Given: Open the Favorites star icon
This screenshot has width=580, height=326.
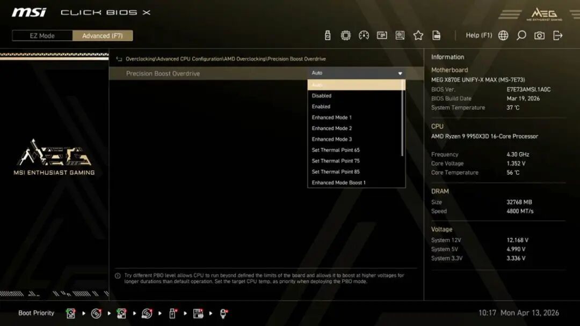Looking at the screenshot, I should 418,35.
